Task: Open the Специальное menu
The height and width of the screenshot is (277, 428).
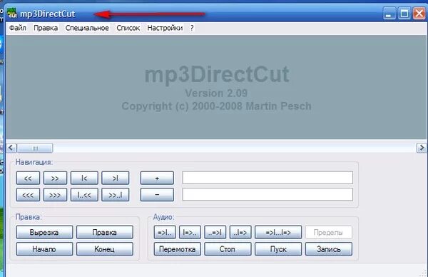Action: [x=87, y=28]
